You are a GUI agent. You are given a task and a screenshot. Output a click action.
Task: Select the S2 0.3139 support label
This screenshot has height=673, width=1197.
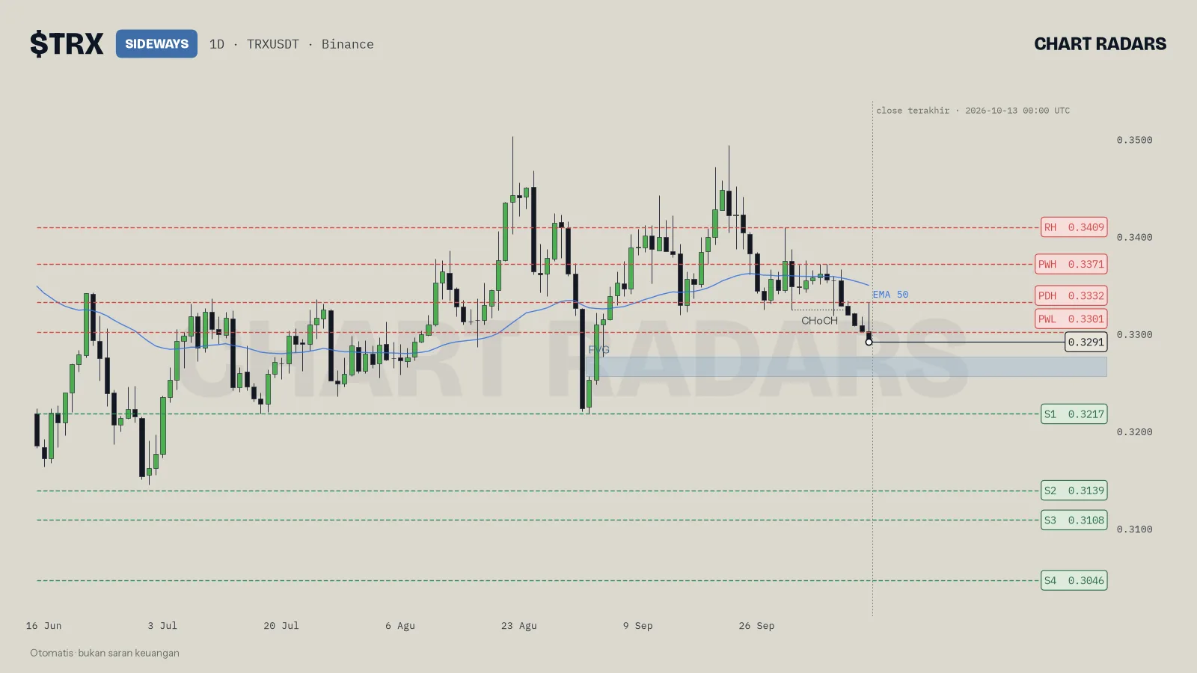1074,491
